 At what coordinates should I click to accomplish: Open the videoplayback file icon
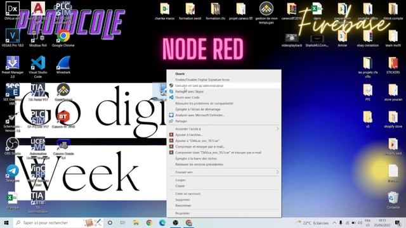click(x=292, y=40)
